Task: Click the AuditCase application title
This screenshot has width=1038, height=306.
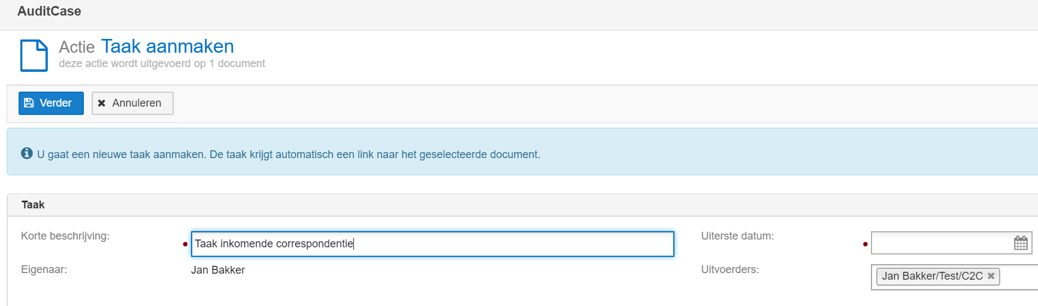Action: point(49,11)
